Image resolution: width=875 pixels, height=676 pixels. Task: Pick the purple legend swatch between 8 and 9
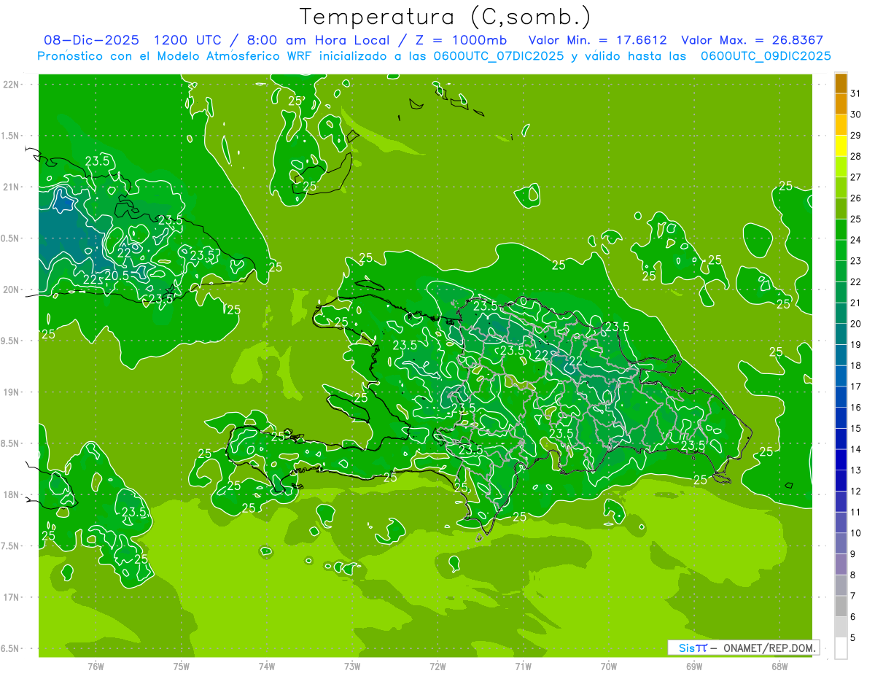pyautogui.click(x=841, y=564)
